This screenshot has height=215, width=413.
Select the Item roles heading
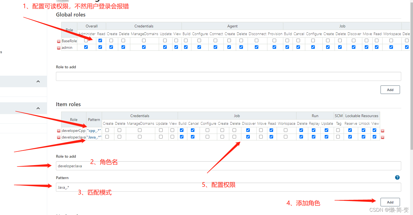[68, 104]
